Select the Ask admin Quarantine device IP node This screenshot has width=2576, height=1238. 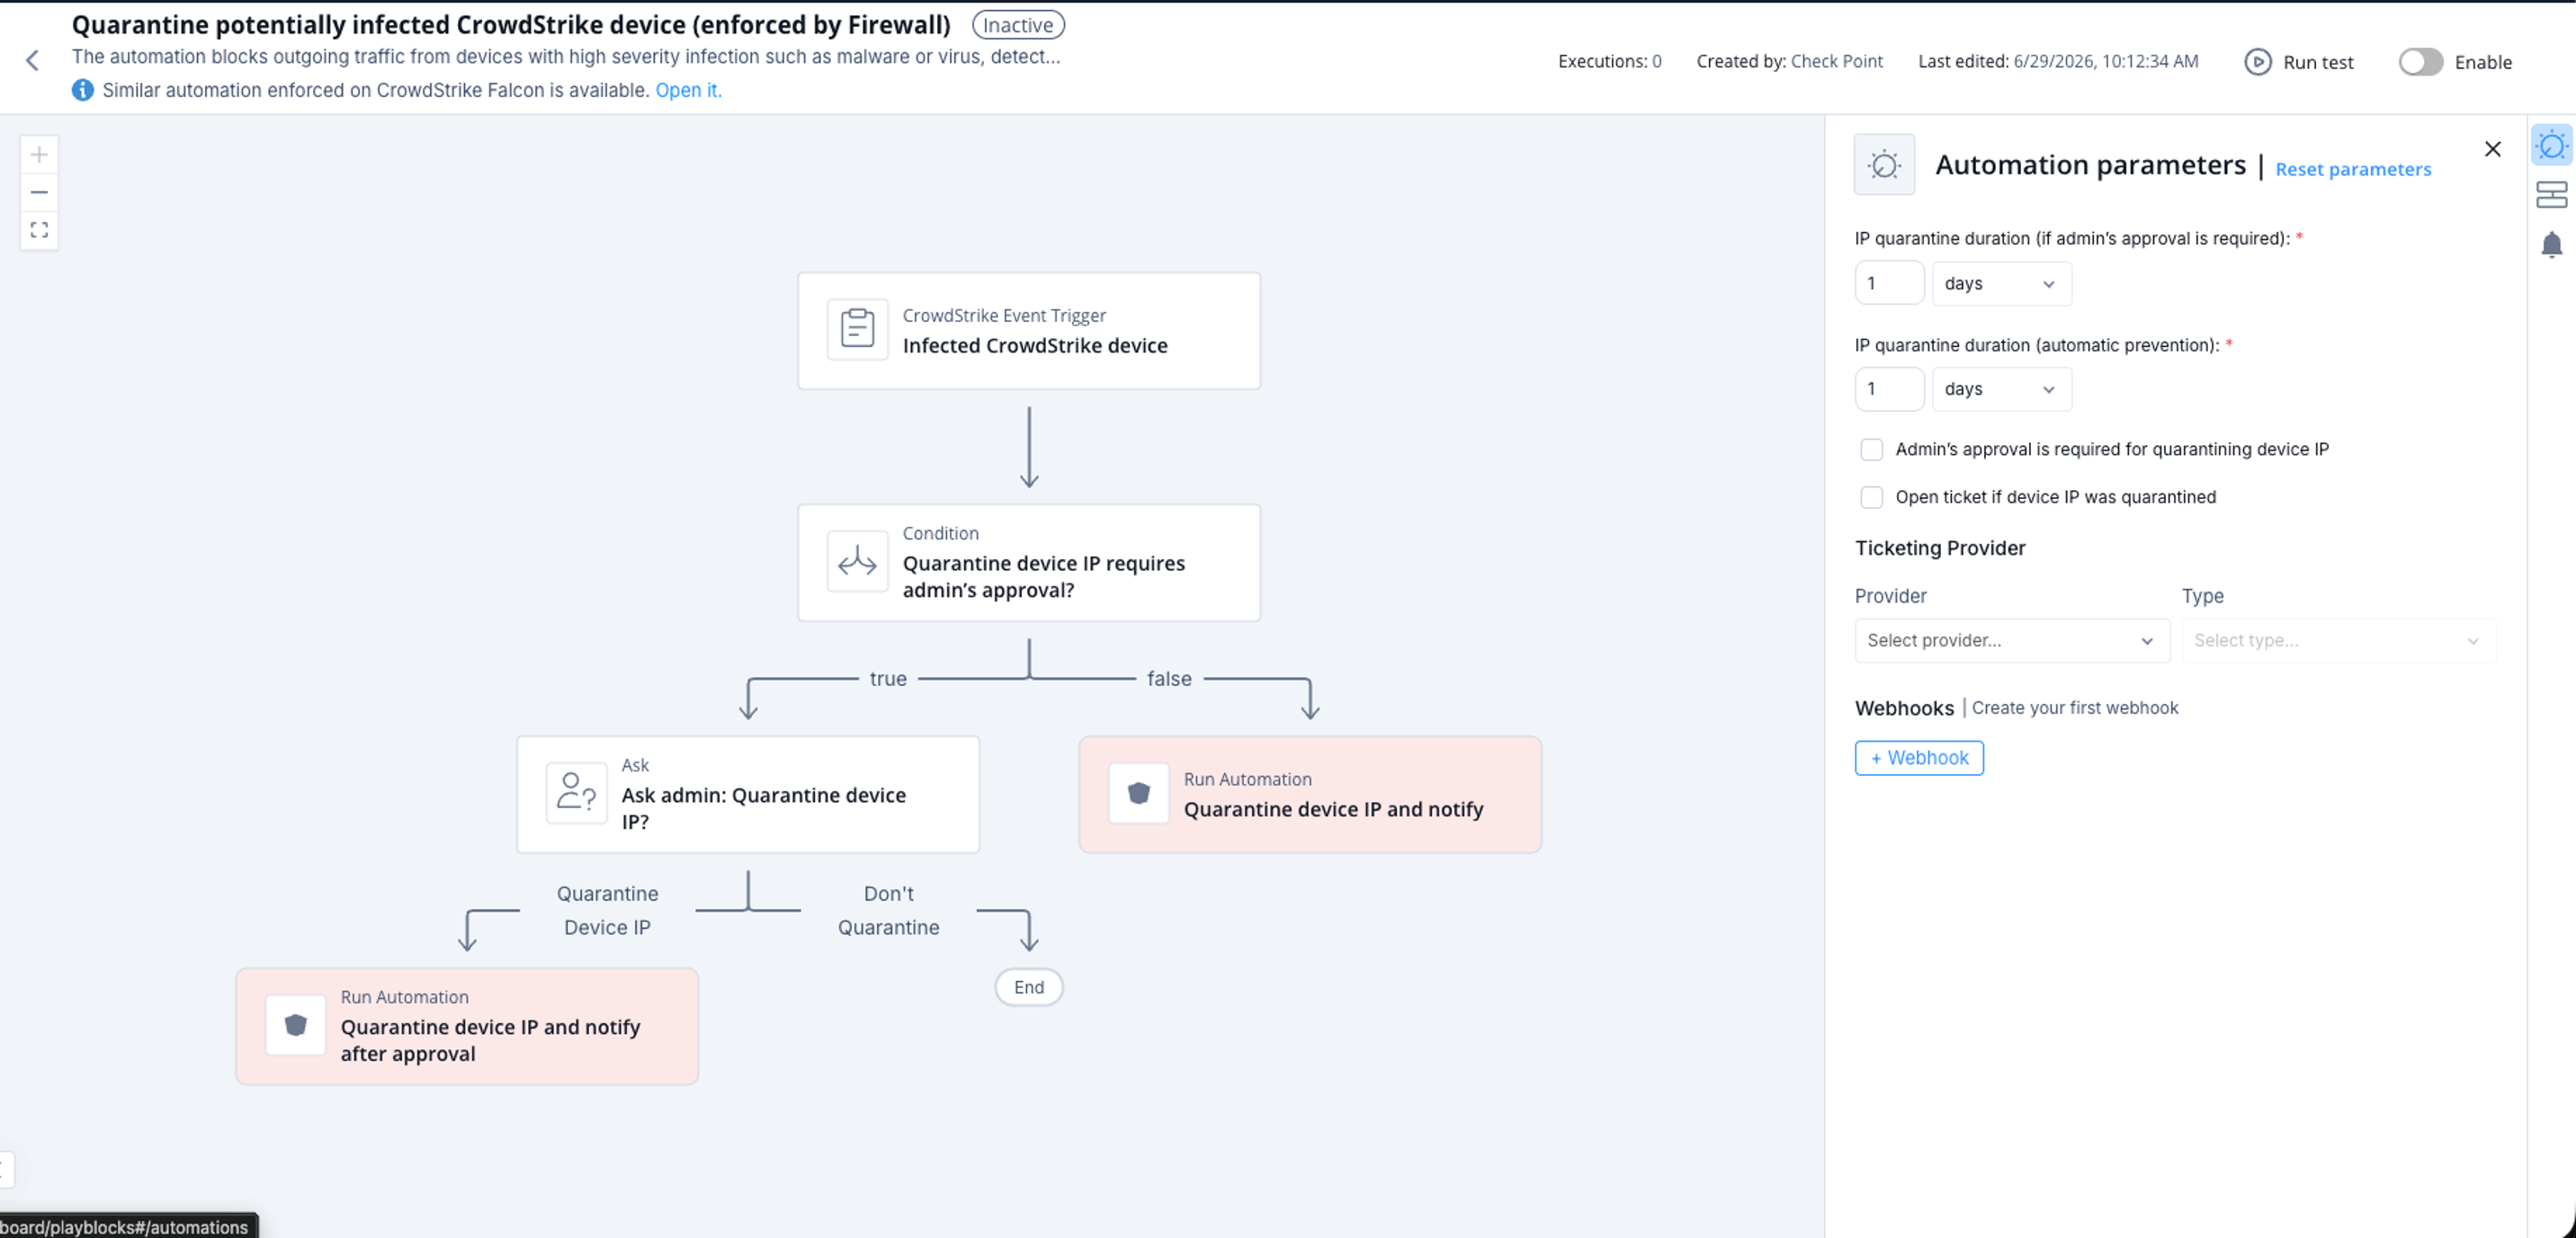pos(748,795)
